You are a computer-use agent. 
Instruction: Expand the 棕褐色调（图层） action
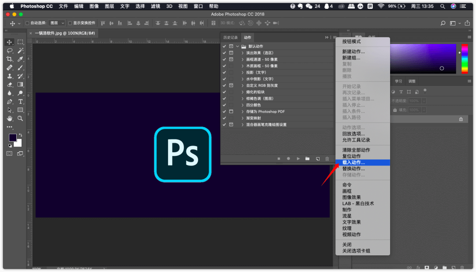click(242, 99)
